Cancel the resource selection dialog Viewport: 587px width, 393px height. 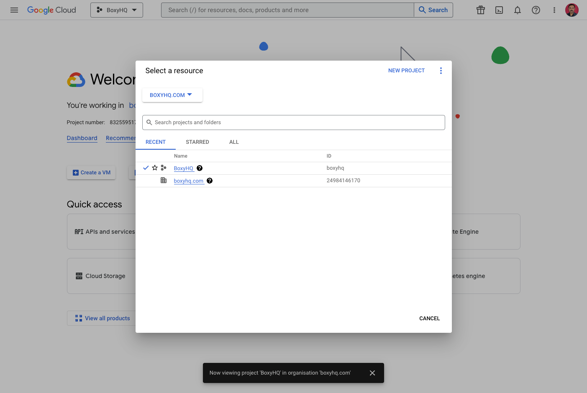[x=429, y=318]
